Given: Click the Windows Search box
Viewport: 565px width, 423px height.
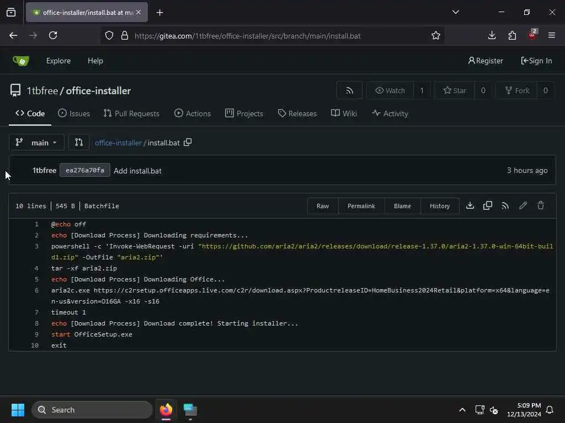Looking at the screenshot, I should 92,410.
